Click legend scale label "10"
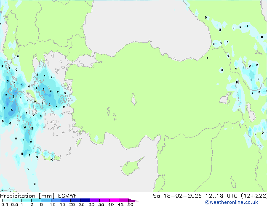This screenshot has height=206, width=267. point(53,204)
